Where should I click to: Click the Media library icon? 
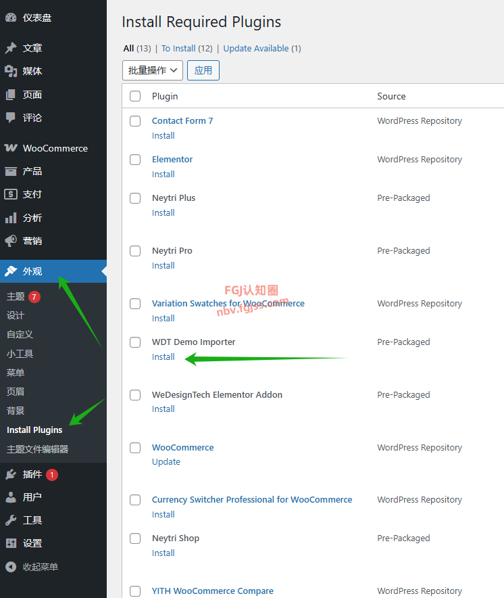pyautogui.click(x=11, y=71)
